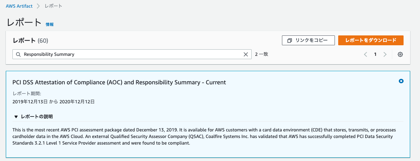Click the copy icon on リンクをコピー
This screenshot has height=161, width=420.
point(290,41)
